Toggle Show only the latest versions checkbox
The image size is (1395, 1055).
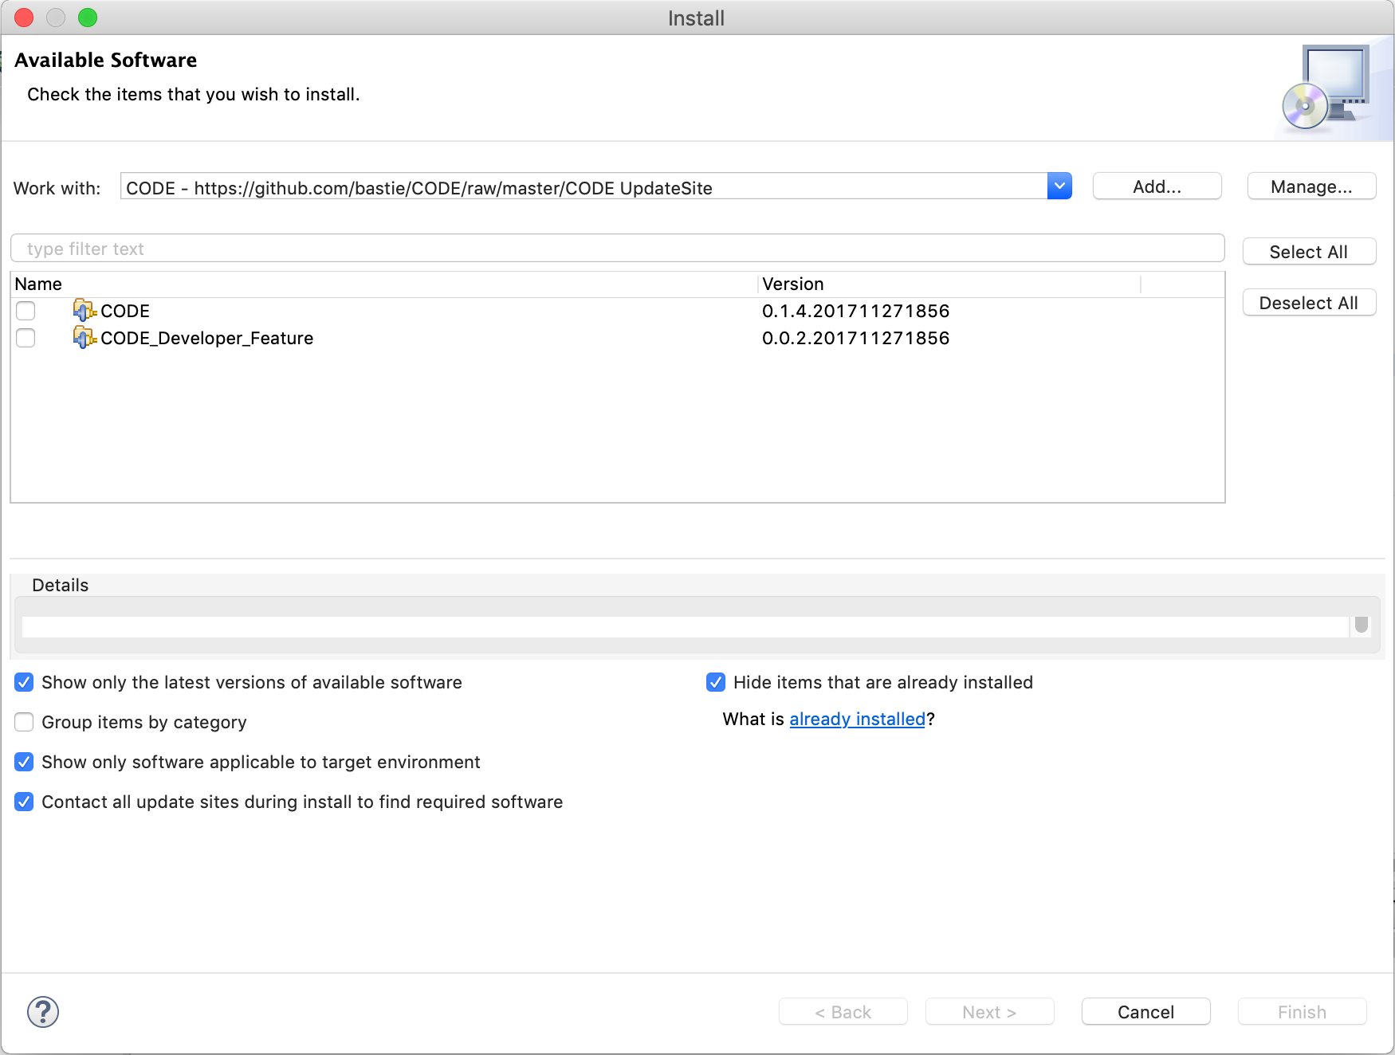(x=24, y=682)
